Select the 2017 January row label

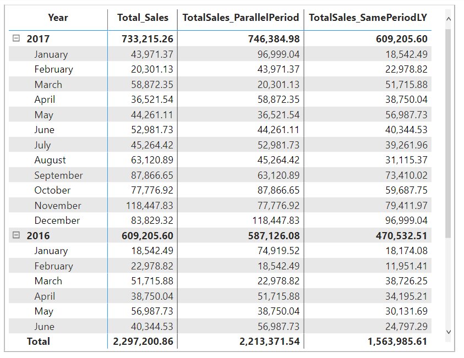51,54
